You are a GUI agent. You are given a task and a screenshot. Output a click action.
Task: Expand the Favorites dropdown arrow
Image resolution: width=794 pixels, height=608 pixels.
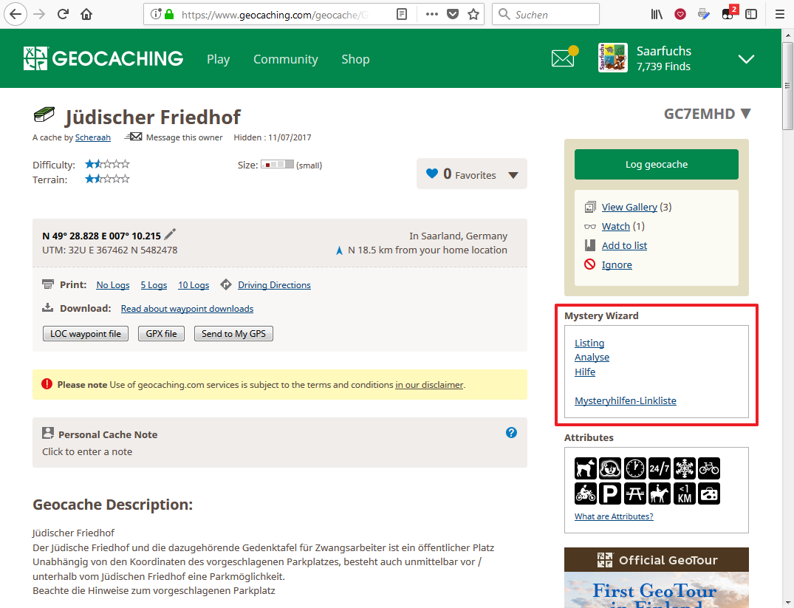click(x=513, y=175)
